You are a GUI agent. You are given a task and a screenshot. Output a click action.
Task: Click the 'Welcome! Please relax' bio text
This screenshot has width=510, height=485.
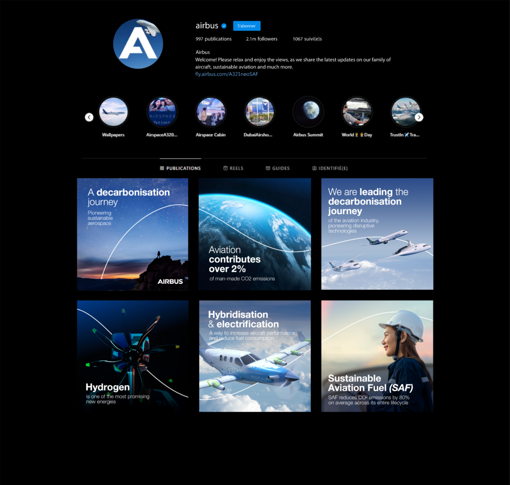coord(293,63)
